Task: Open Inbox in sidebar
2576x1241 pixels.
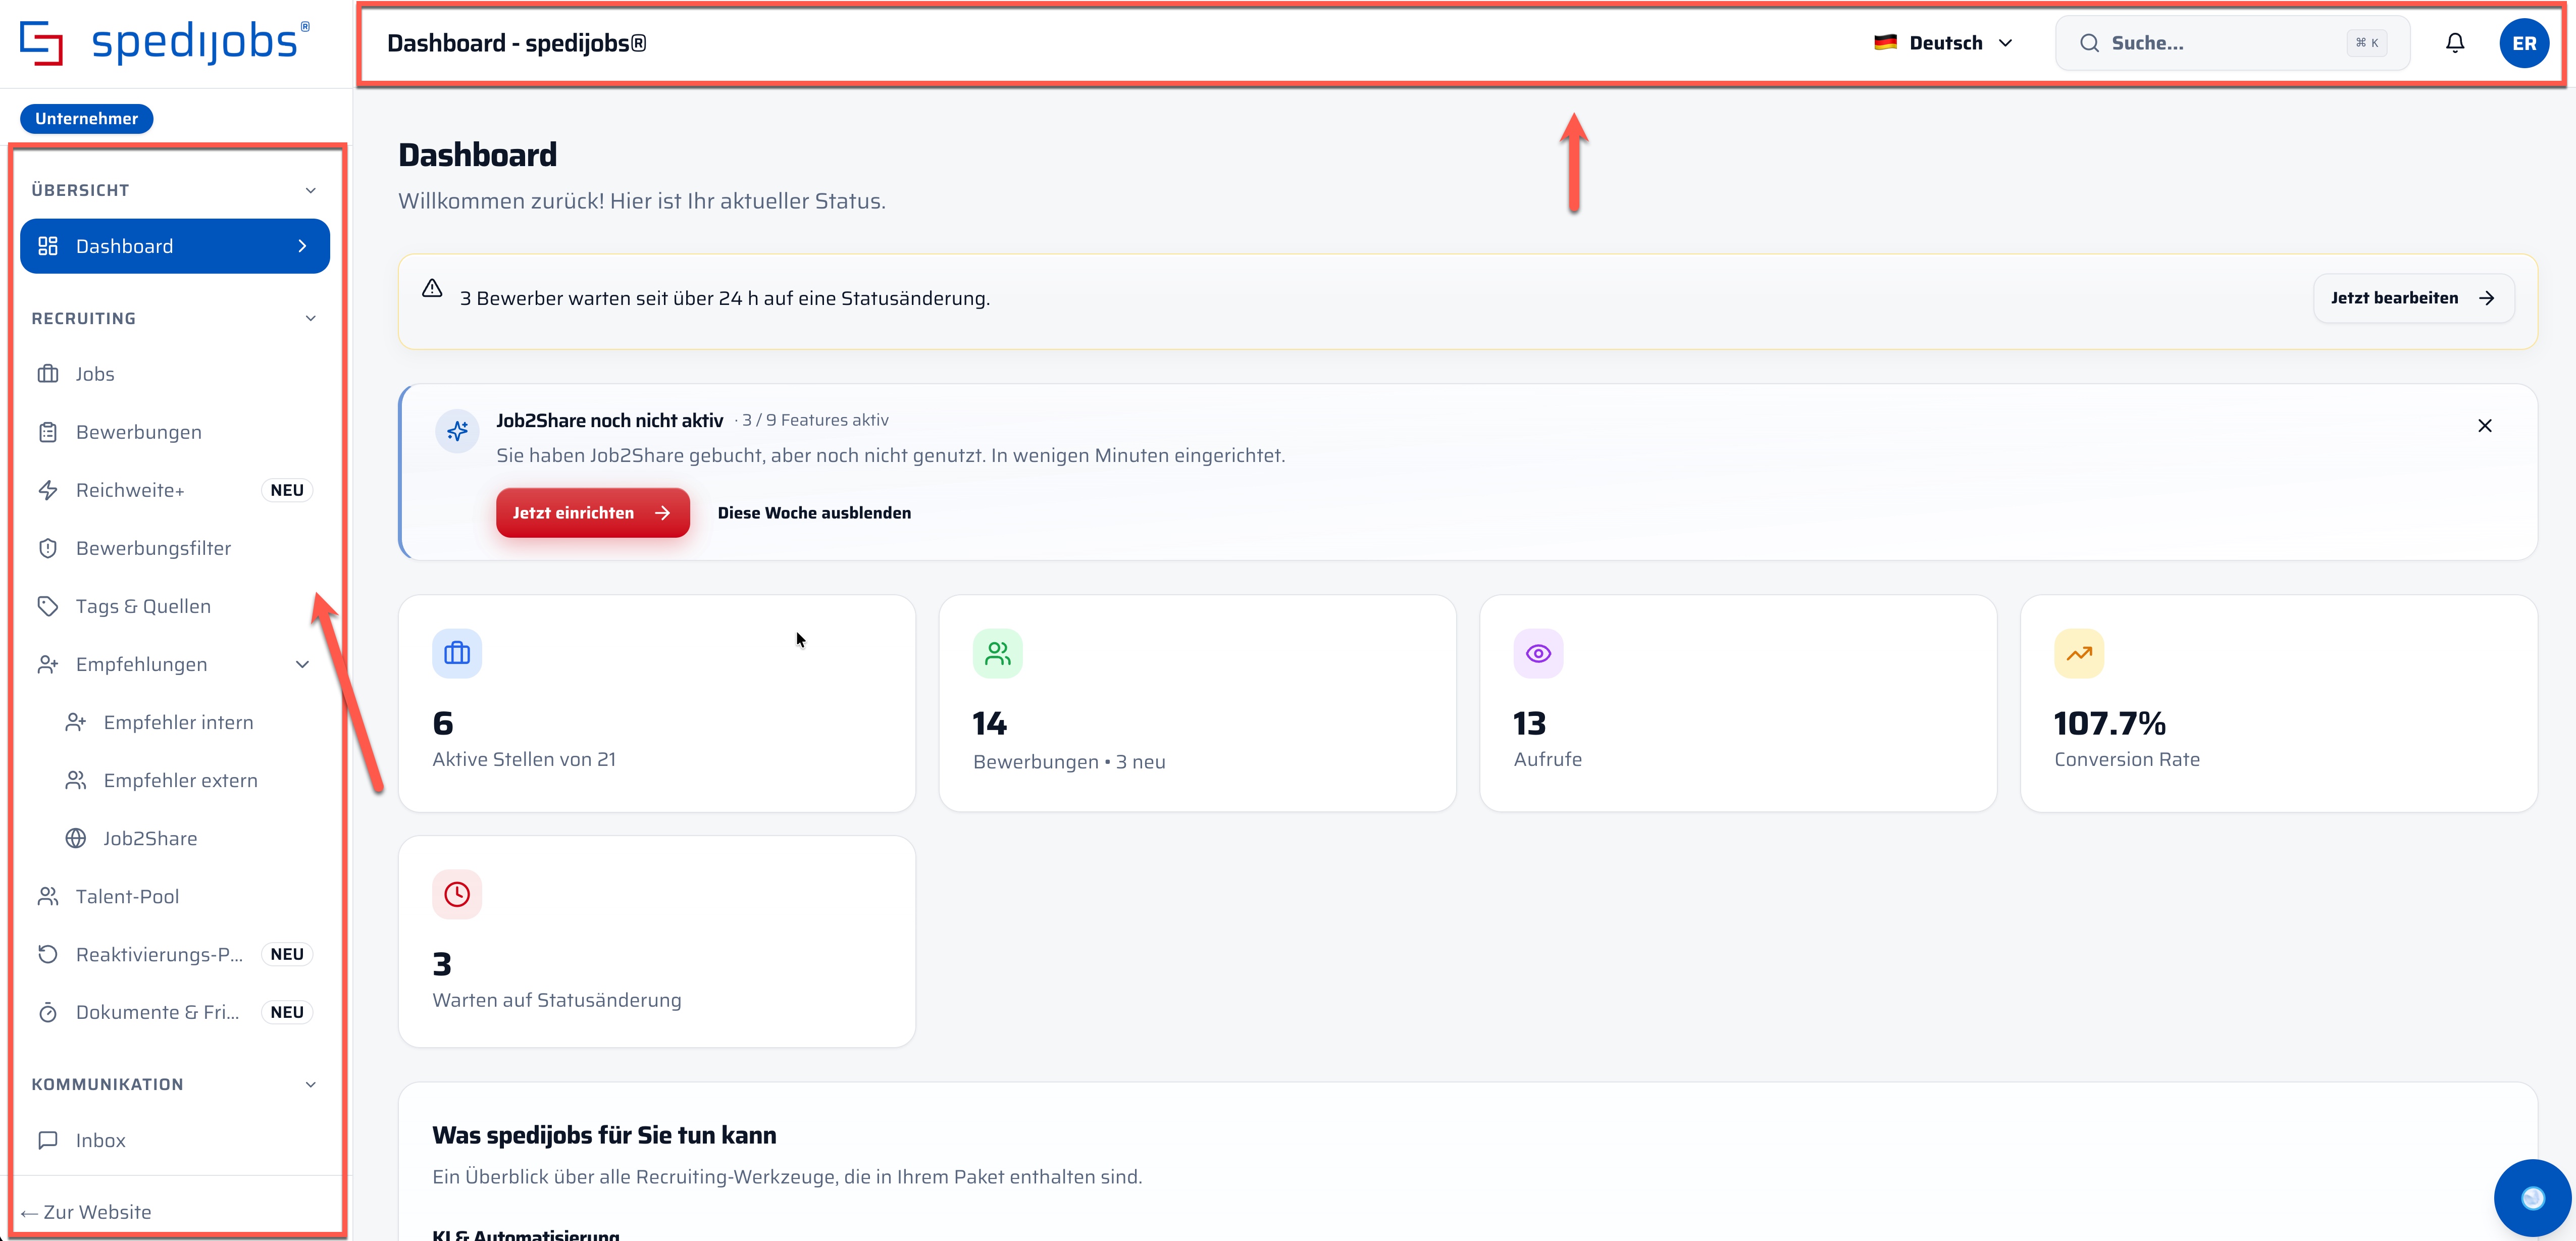Action: [x=175, y=1140]
